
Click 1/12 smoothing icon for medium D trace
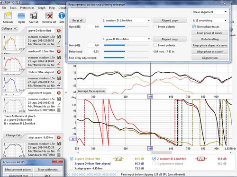click(x=201, y=159)
